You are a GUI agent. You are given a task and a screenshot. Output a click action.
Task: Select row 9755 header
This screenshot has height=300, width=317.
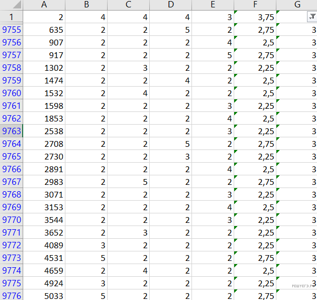[11, 30]
